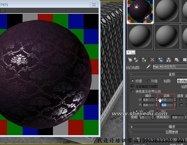Click Put Material to Scene icon
This screenshot has height=145, width=187.
[136, 59]
